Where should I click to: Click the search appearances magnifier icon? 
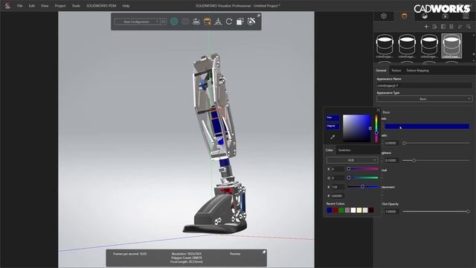tap(469, 27)
